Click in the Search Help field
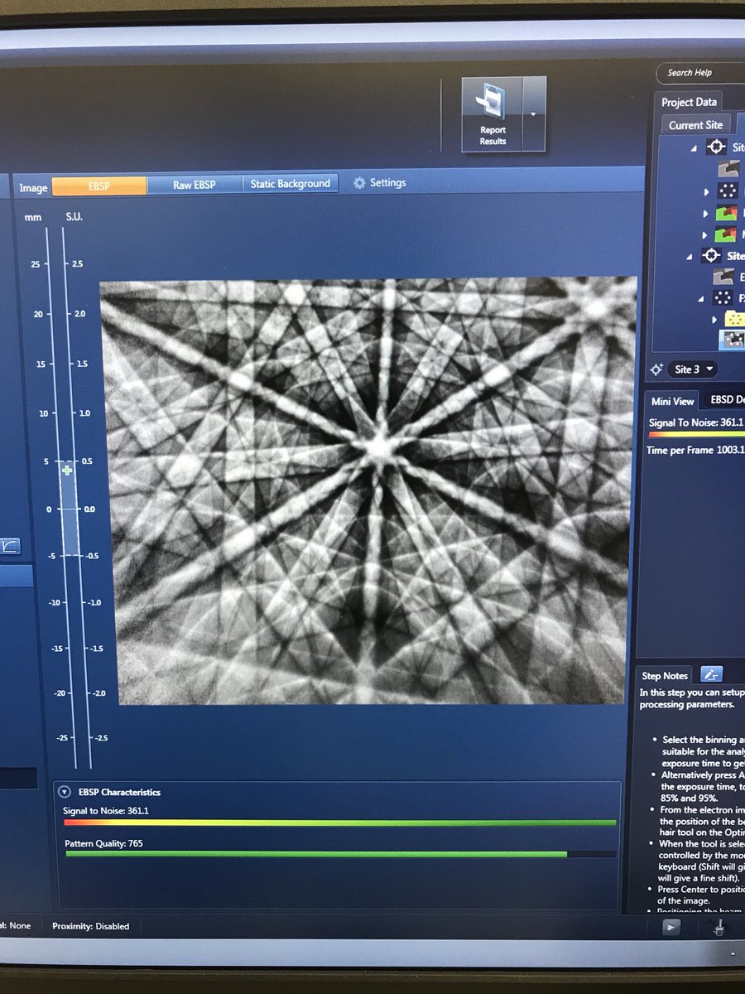 pyautogui.click(x=700, y=73)
